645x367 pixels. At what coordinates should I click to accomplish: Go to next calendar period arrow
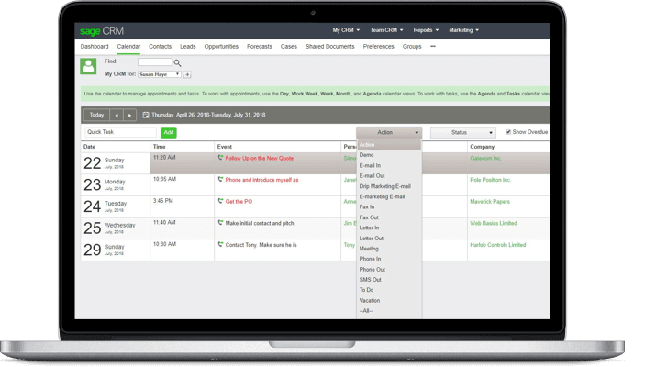[130, 116]
